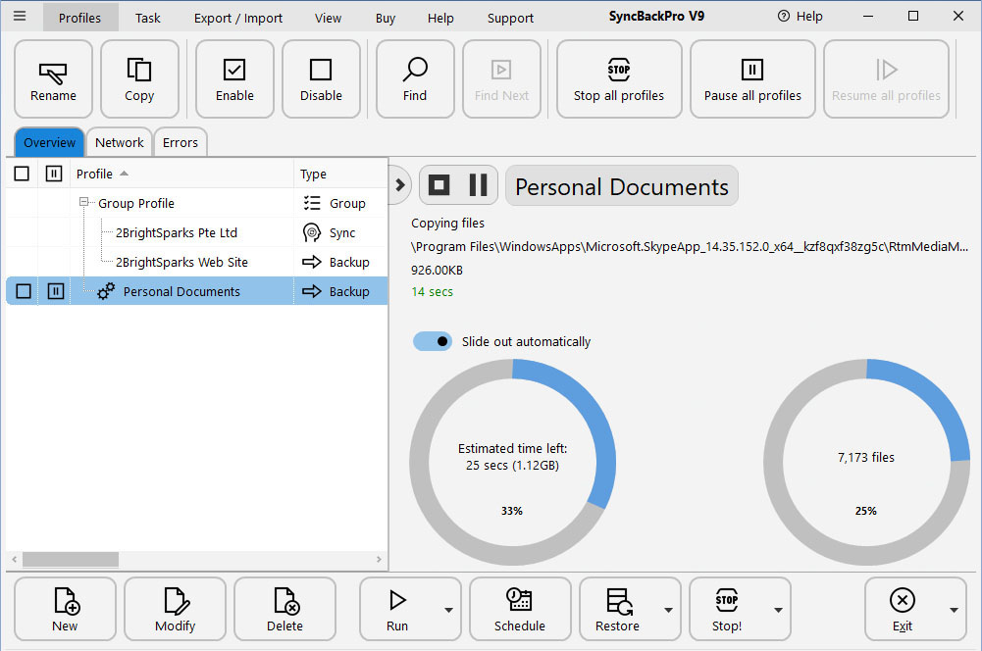The height and width of the screenshot is (651, 982).
Task: Click the 'Copying files' status text
Action: (447, 223)
